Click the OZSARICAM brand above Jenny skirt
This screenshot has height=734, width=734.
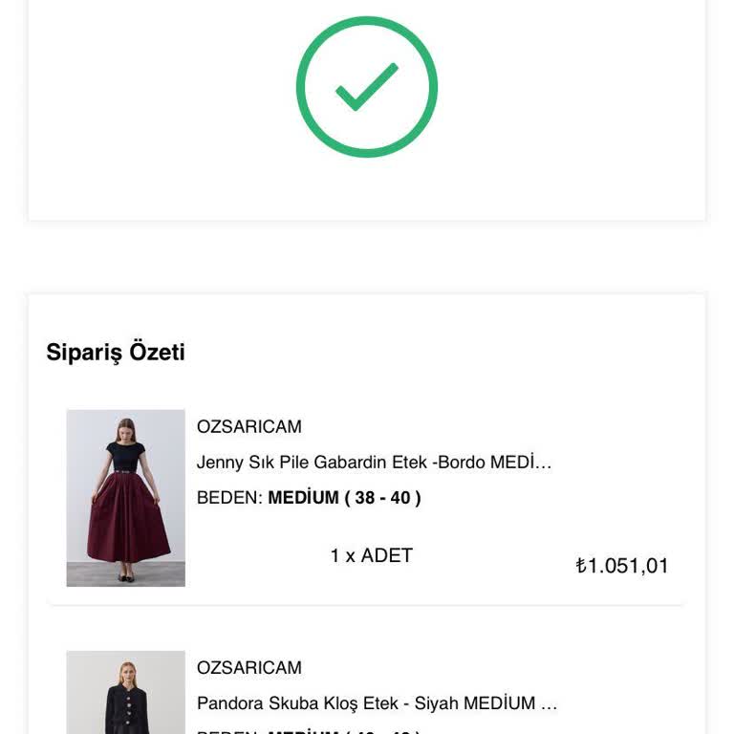[248, 426]
